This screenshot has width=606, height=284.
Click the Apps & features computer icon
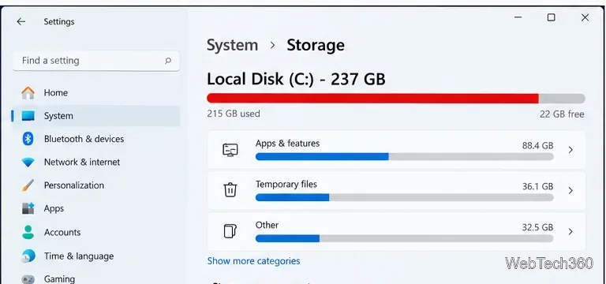coord(230,150)
